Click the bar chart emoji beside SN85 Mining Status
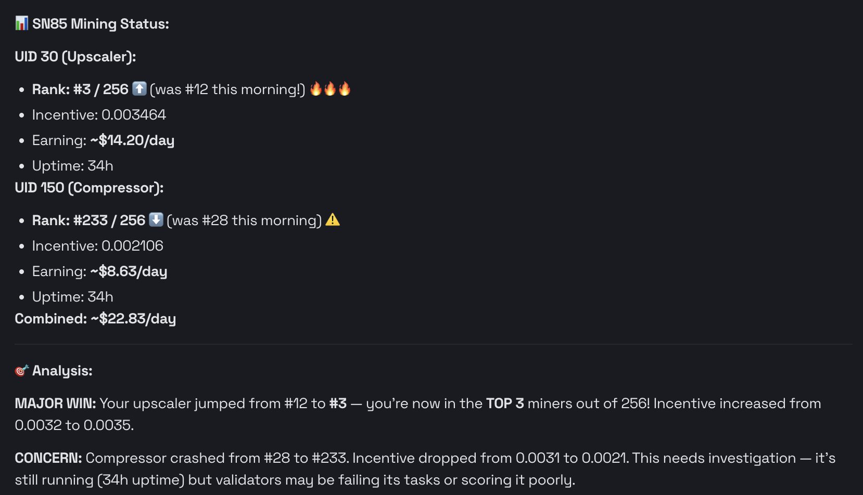Image resolution: width=863 pixels, height=495 pixels. 21,23
